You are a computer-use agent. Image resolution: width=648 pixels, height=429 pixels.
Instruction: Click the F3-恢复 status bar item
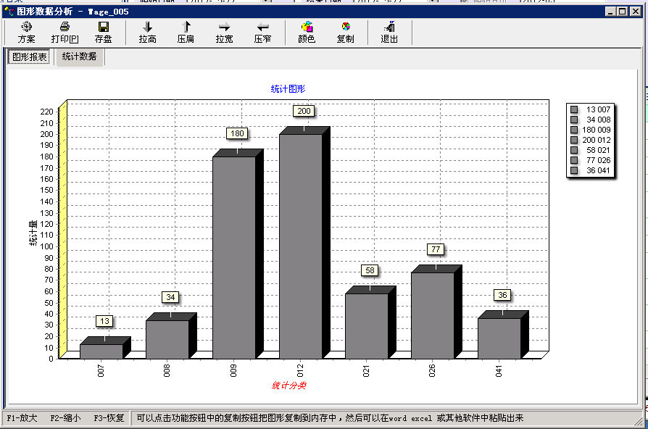tap(109, 418)
